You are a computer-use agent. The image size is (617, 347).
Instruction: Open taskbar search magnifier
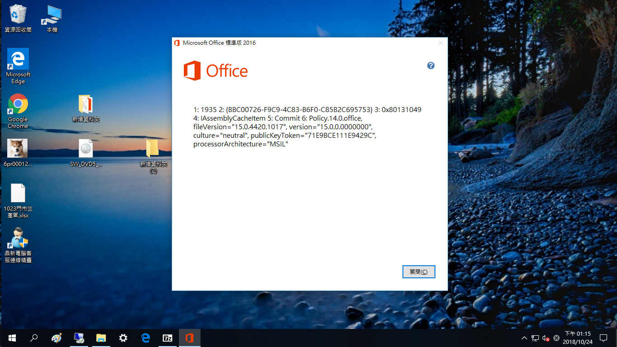coord(34,338)
